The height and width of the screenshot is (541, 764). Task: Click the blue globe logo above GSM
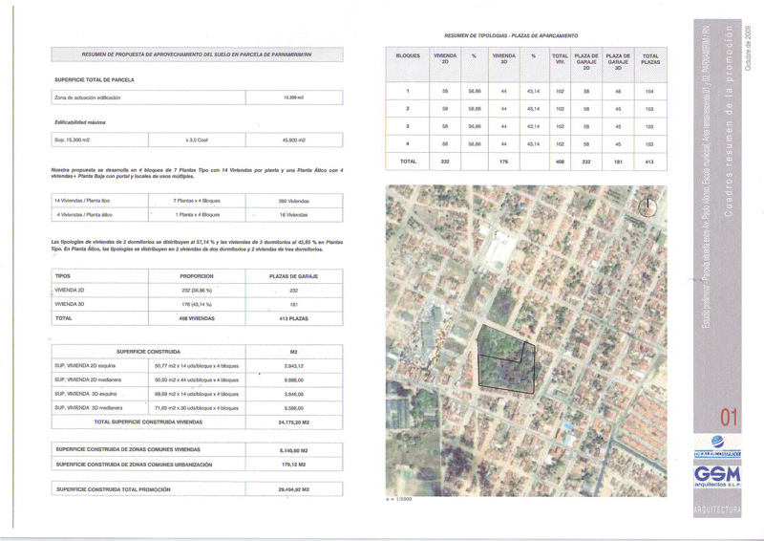(x=716, y=441)
